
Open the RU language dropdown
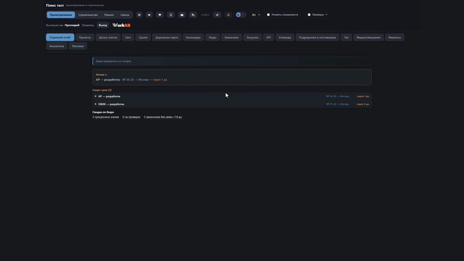pyautogui.click(x=256, y=15)
